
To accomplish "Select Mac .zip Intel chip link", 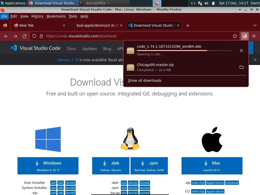I will 198,183.
